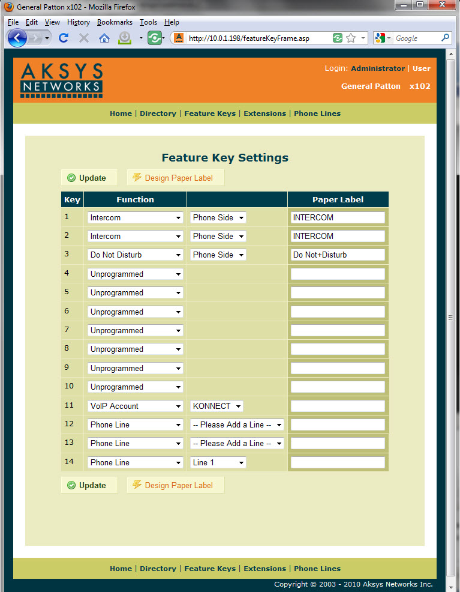Open the KONNECT dropdown for key 11

(x=217, y=406)
